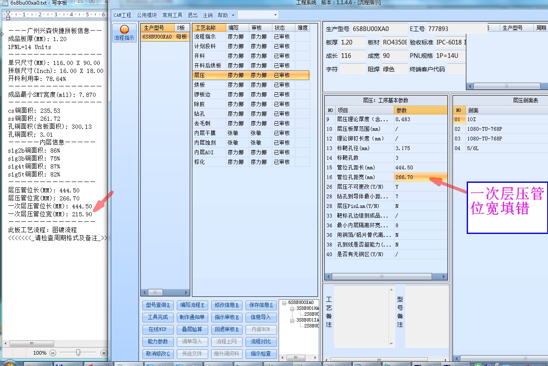Click the 标靶孔径 value 3.175 cell
The height and width of the screenshot is (366, 548).
pos(421,148)
